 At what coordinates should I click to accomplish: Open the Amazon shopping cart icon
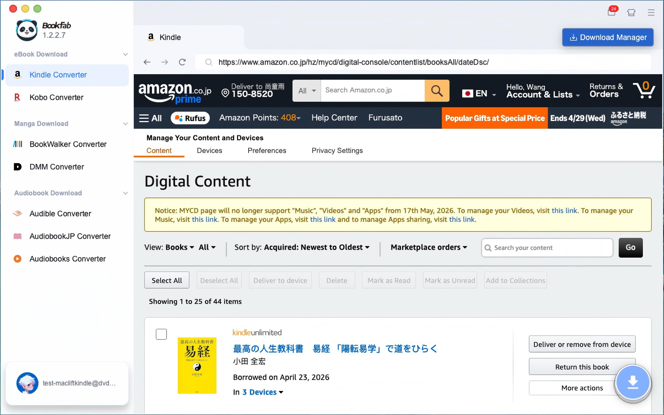(x=644, y=90)
